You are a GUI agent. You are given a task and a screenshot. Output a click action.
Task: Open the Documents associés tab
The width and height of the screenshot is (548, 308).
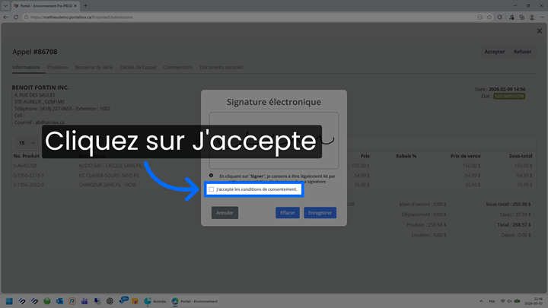point(221,67)
